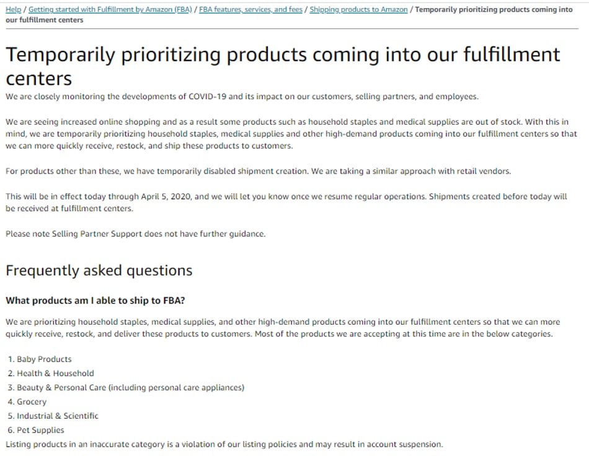Click the paragraph mentioning April 5, 2020
The width and height of the screenshot is (589, 456).
[286, 203]
